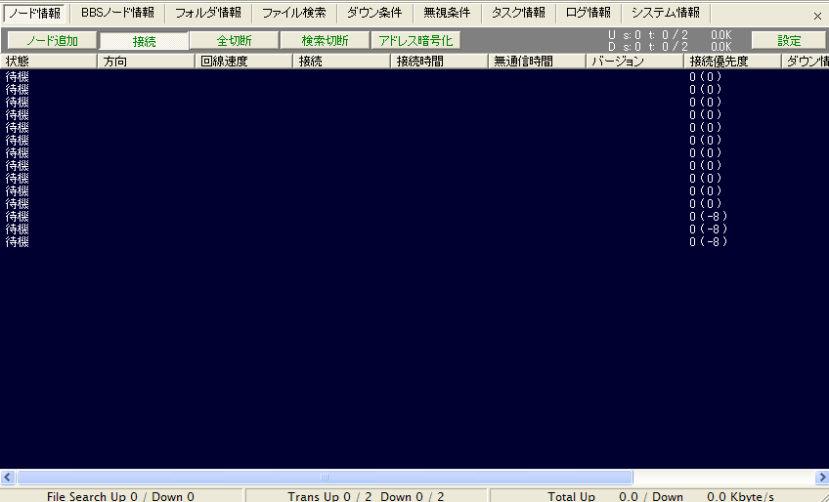The image size is (829, 502).
Task: Click the File Search Up/Down status text
Action: (120, 497)
